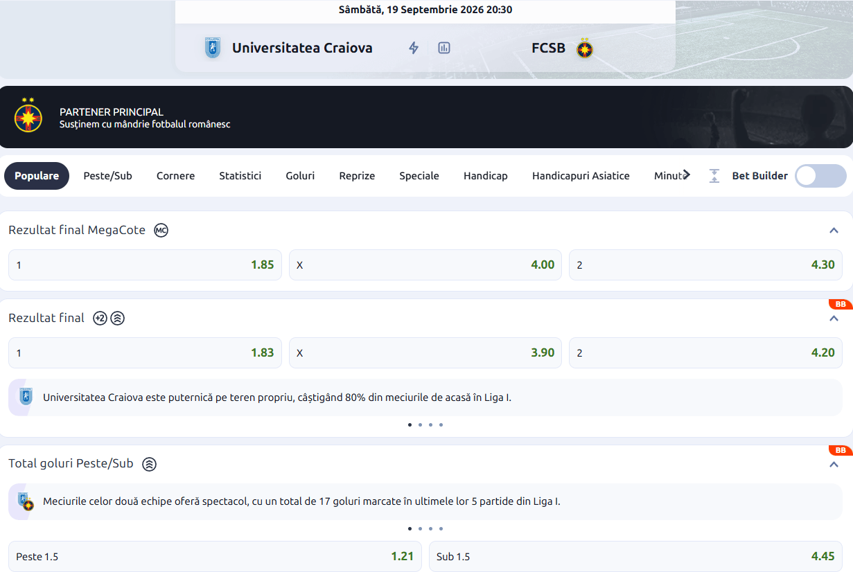The height and width of the screenshot is (572, 853).
Task: Select draw odds 3.90
Action: tap(425, 352)
